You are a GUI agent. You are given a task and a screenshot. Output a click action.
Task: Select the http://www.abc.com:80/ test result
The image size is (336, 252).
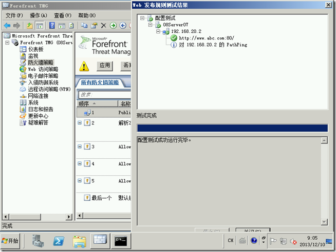click(x=207, y=38)
